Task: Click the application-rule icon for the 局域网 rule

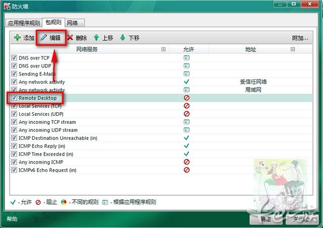Action: tap(187, 90)
